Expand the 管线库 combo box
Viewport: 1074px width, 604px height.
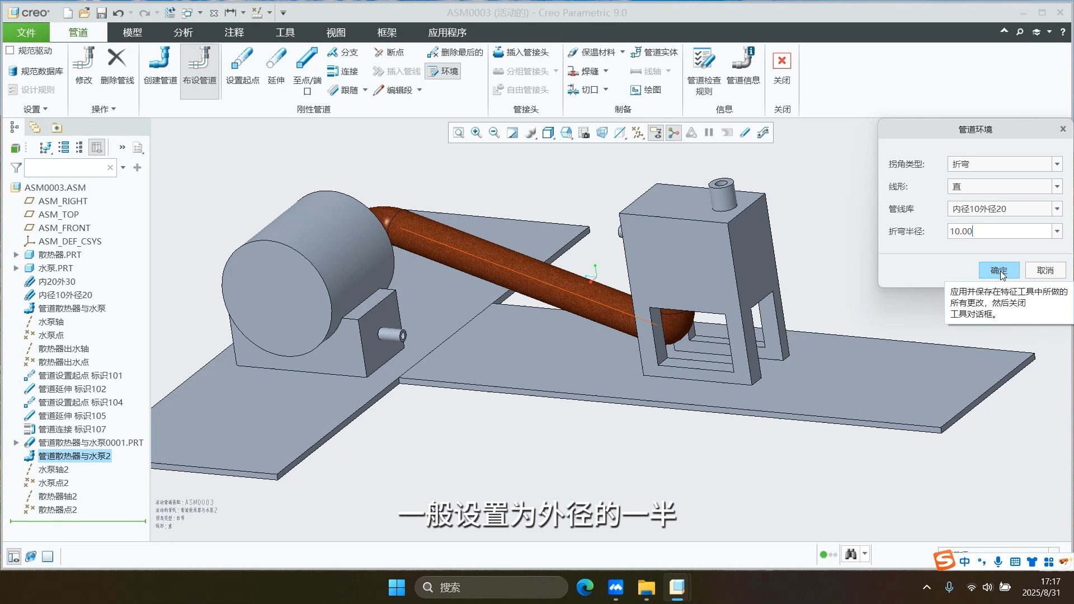1057,209
